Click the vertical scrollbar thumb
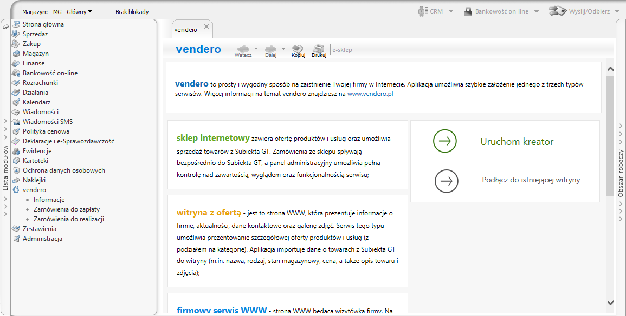The width and height of the screenshot is (626, 316). click(610, 135)
